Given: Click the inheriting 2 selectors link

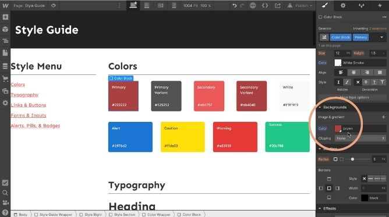Looking at the screenshot, I should [377, 28].
